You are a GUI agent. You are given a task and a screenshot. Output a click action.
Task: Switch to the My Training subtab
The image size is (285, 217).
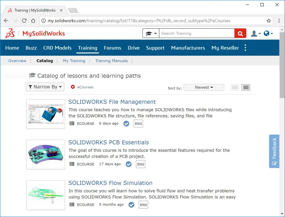[74, 61]
